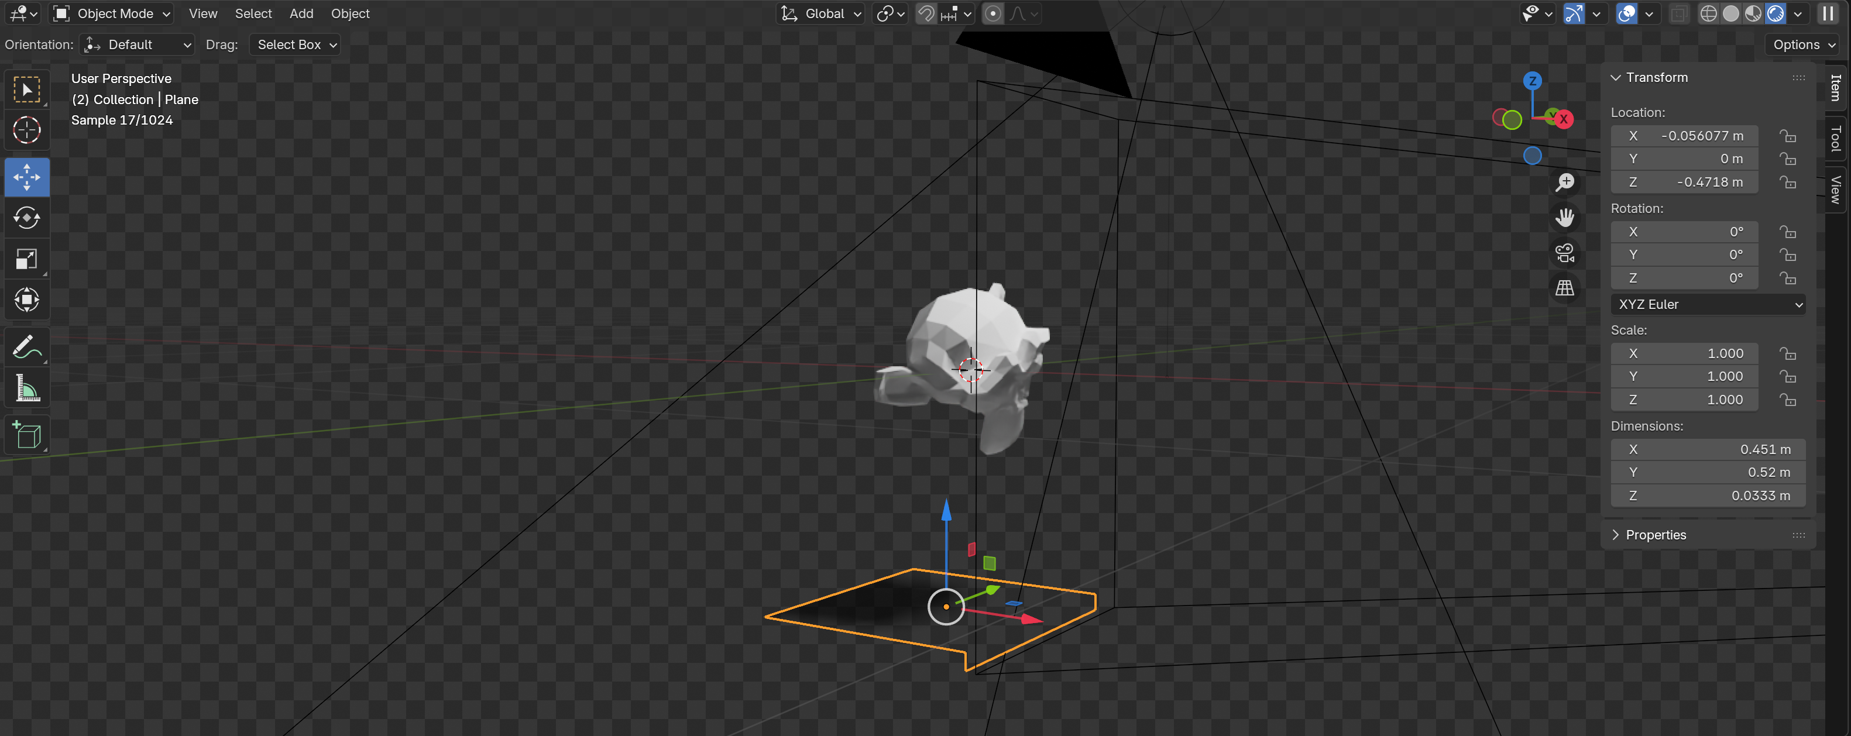Choose the Annotate pencil tool
The image size is (1851, 736).
[x=26, y=347]
